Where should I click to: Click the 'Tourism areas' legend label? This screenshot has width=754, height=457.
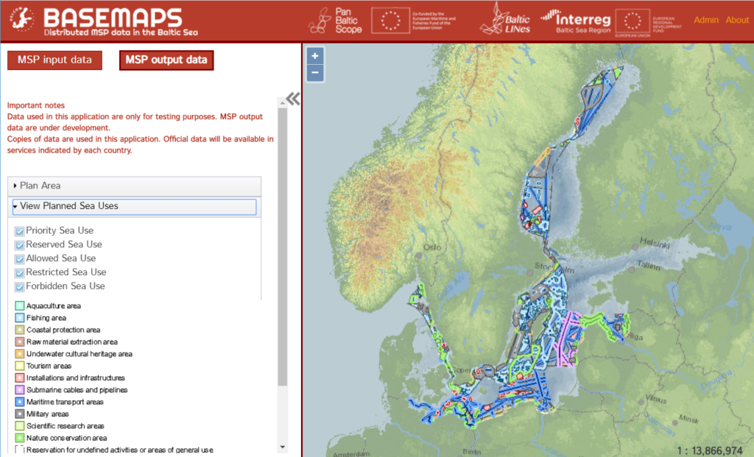coord(49,366)
